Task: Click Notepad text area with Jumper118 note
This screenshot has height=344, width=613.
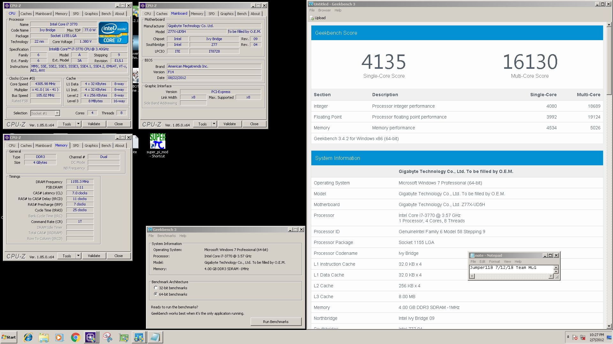Action: point(511,269)
